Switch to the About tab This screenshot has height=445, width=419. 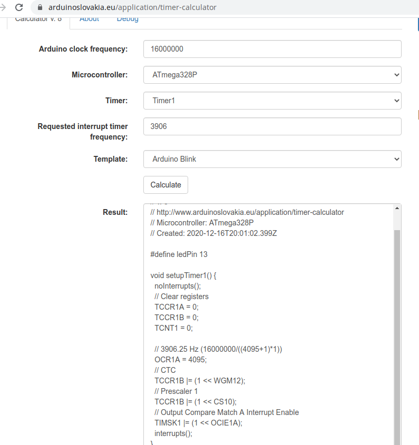click(89, 19)
